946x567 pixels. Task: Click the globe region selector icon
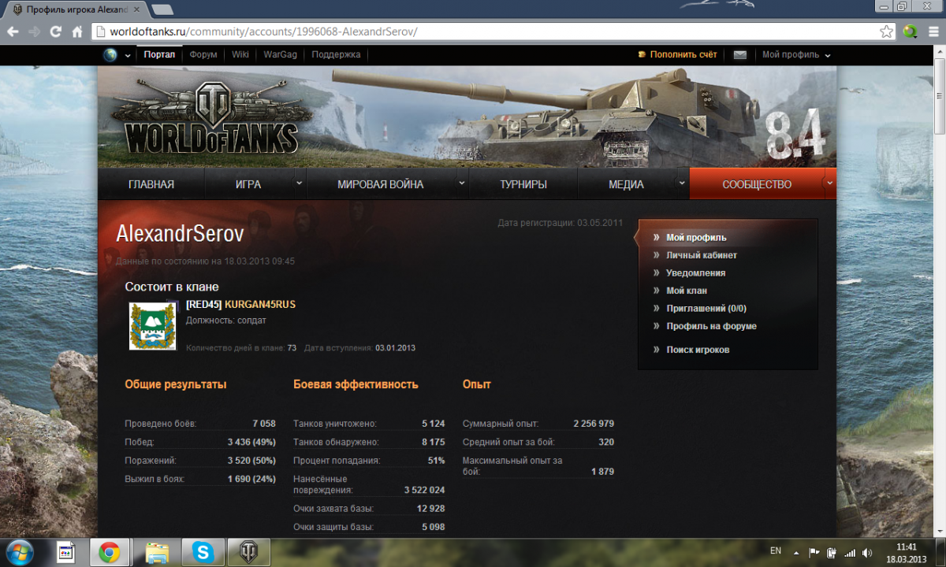pyautogui.click(x=110, y=55)
